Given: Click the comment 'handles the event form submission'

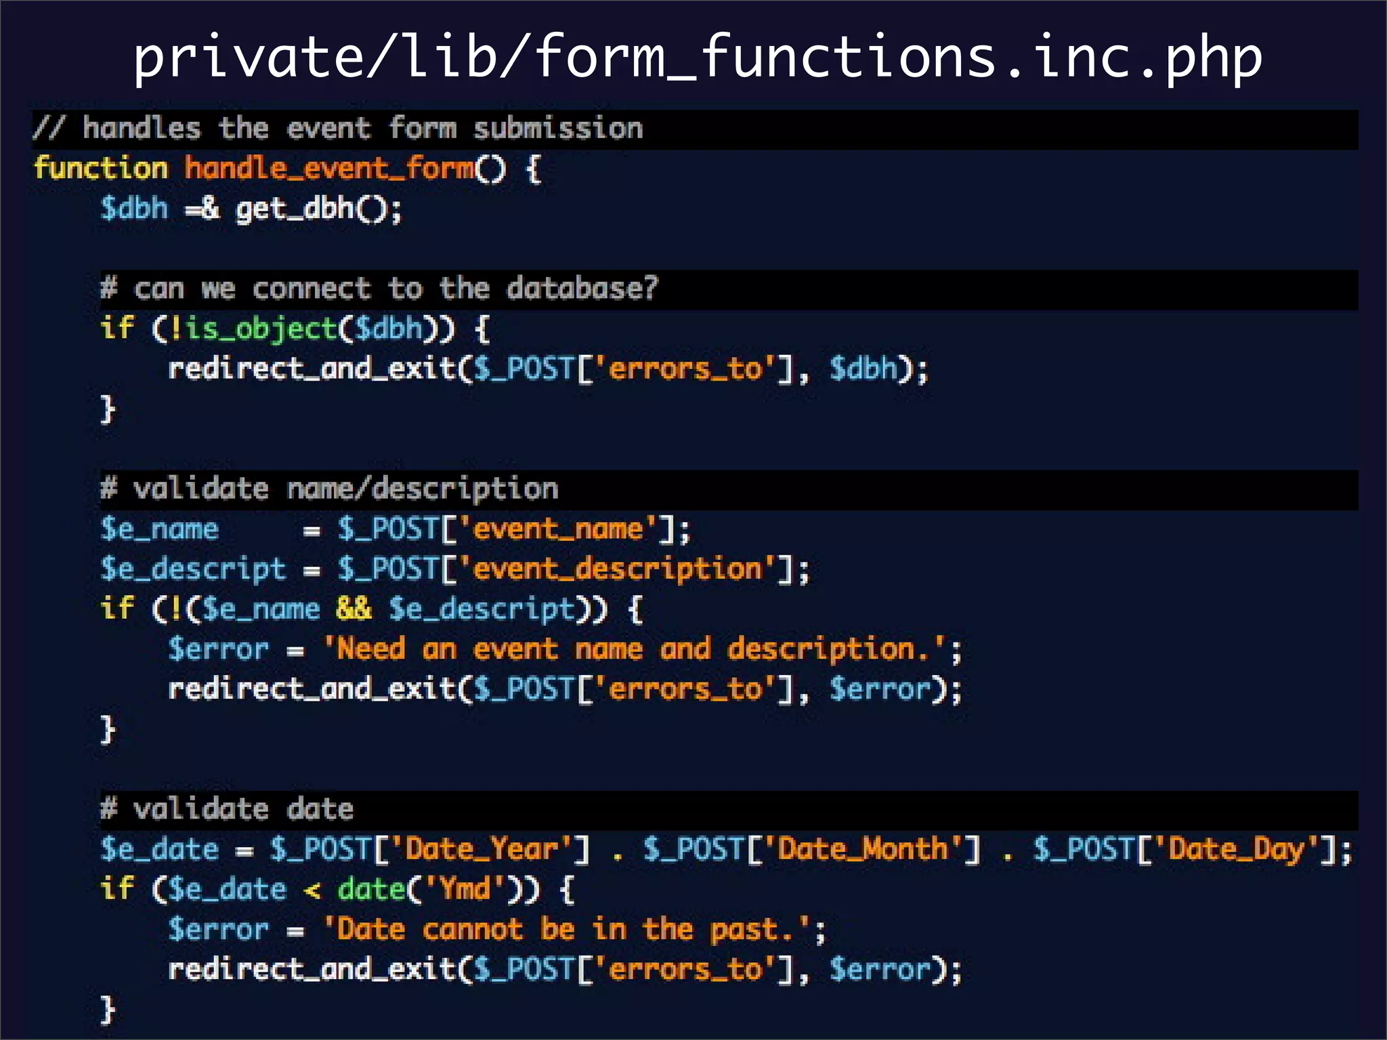Looking at the screenshot, I should tap(339, 129).
